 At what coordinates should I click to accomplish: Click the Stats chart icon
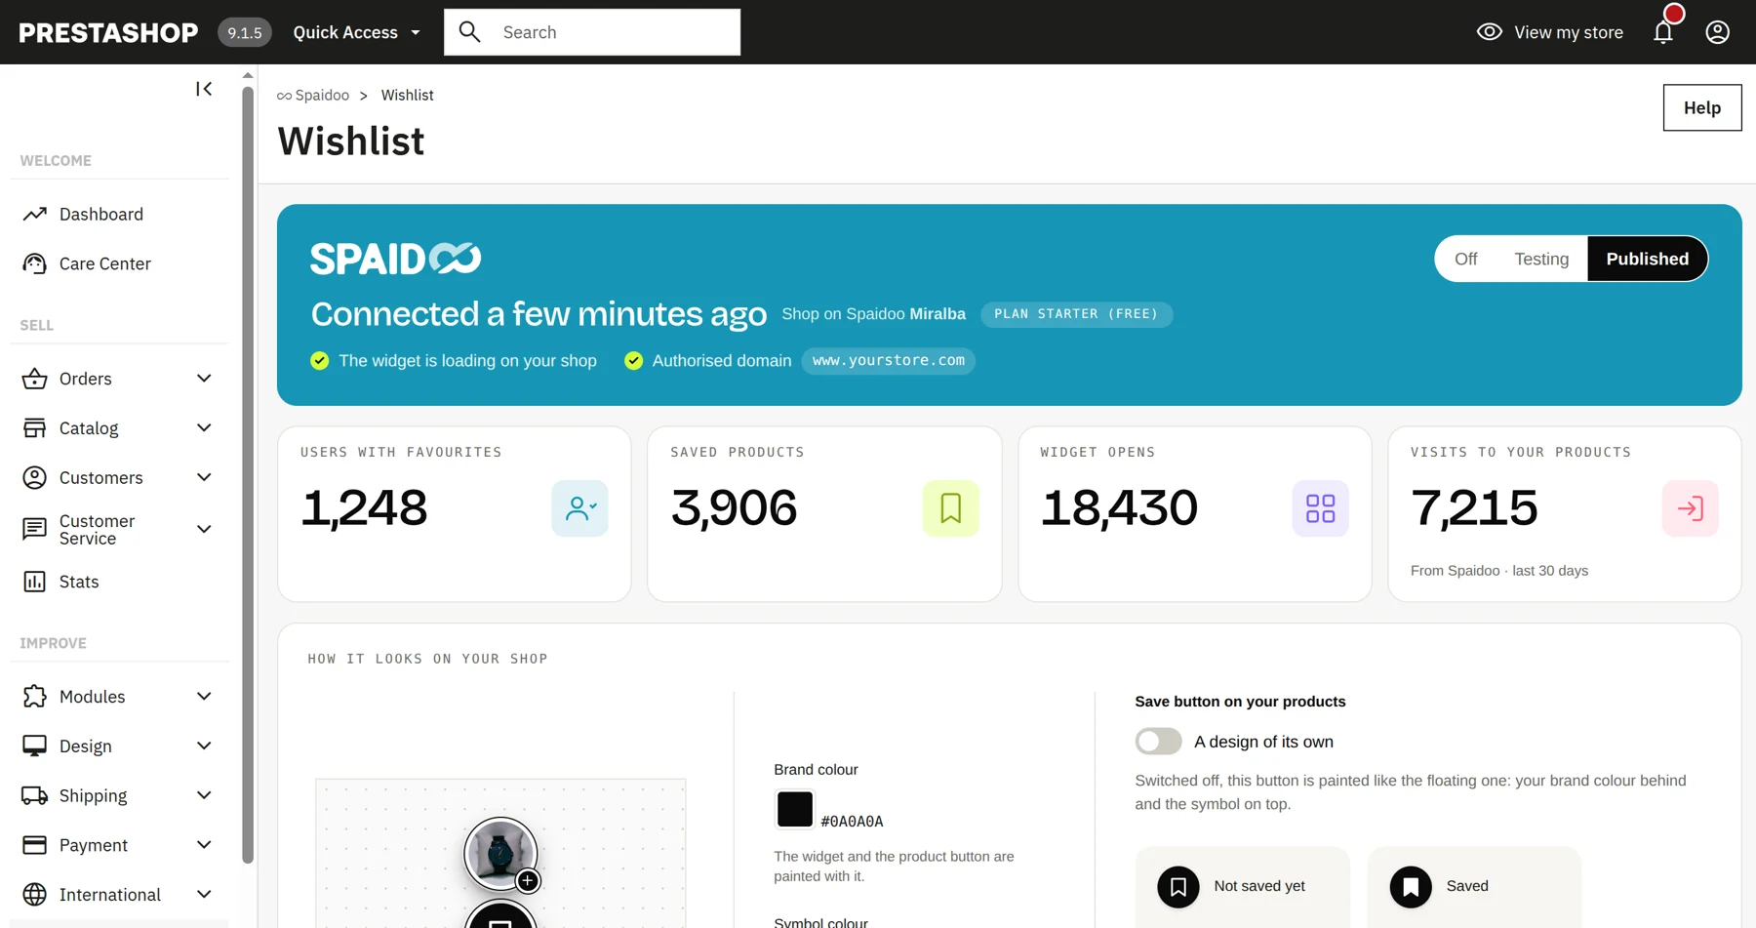click(x=34, y=582)
